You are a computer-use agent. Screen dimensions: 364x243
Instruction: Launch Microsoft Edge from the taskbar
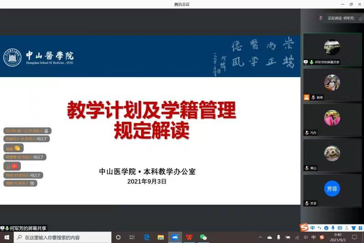click(x=147, y=238)
